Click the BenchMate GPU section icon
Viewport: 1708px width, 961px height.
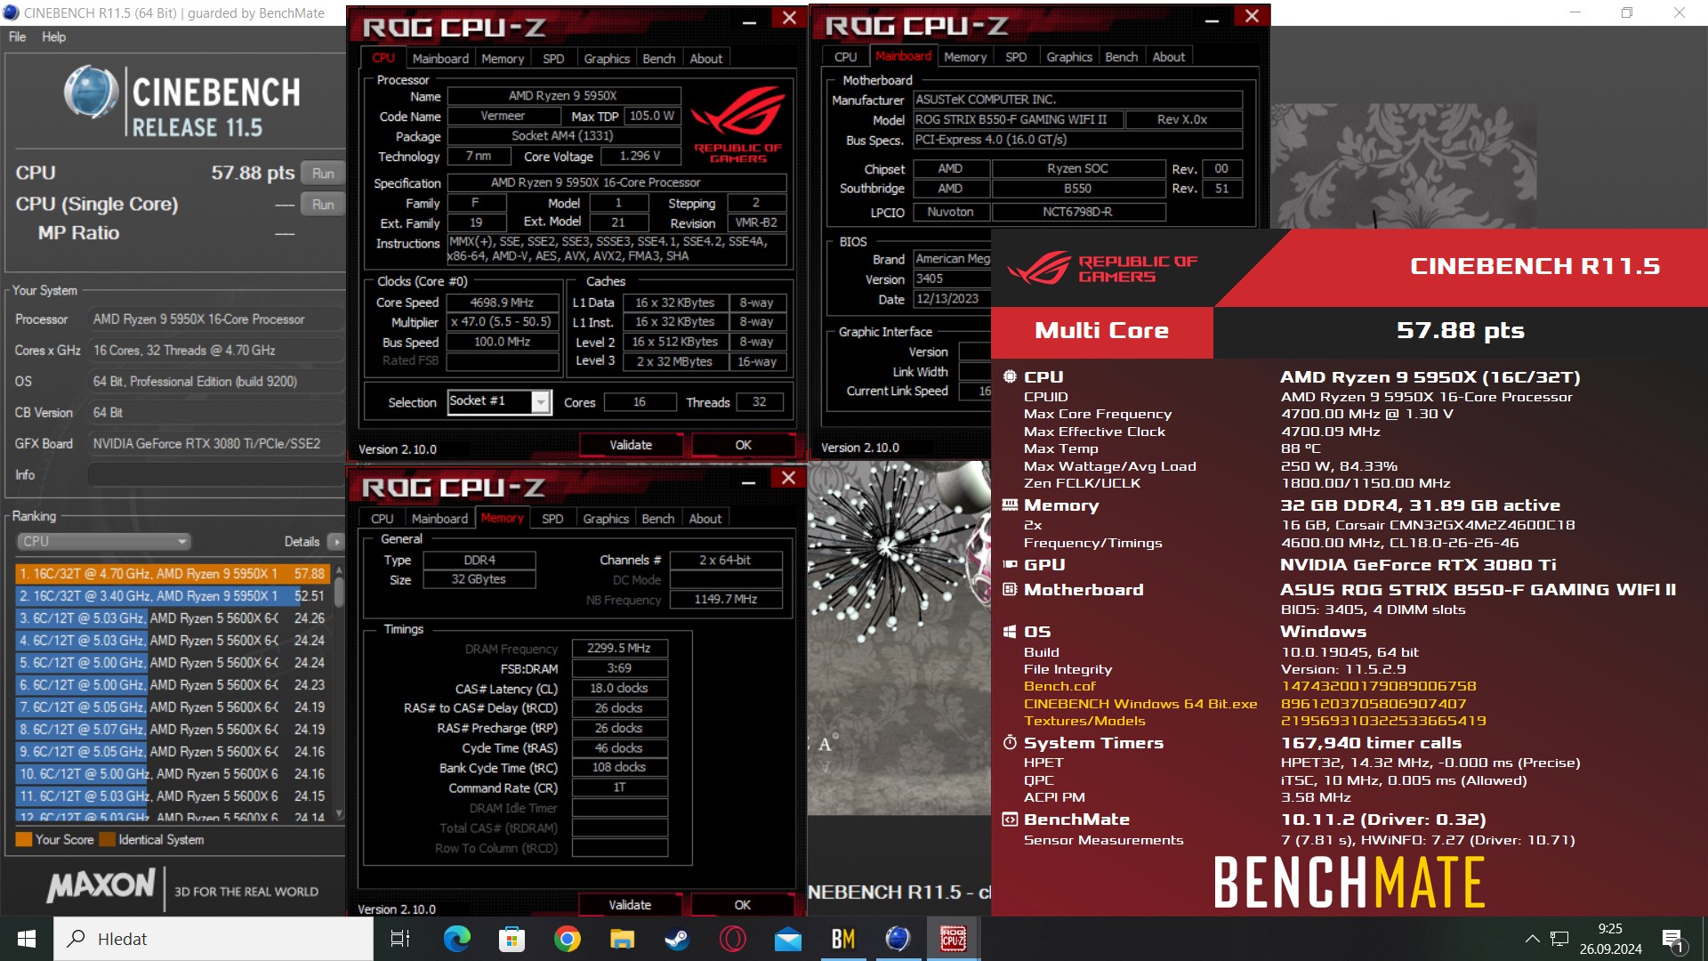point(1010,564)
